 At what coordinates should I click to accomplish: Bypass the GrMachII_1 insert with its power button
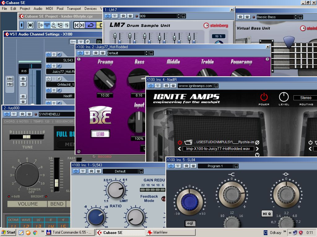pyautogui.click(x=48, y=78)
